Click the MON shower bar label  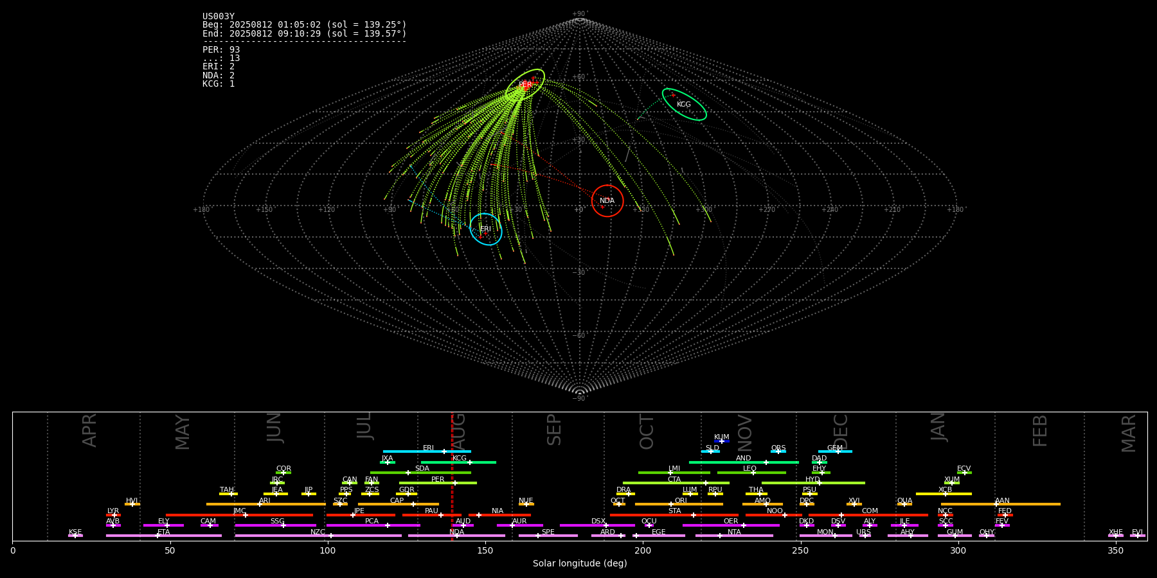pos(825,532)
